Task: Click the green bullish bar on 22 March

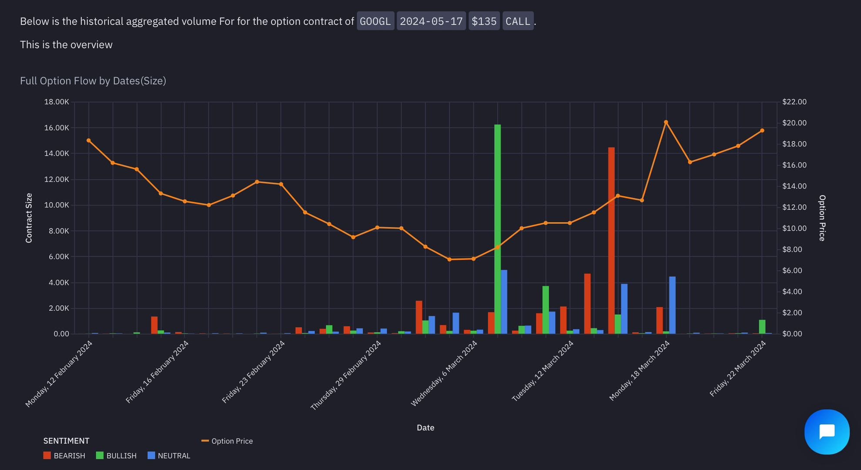Action: tap(762, 327)
